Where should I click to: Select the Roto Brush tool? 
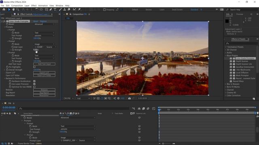click(x=74, y=10)
